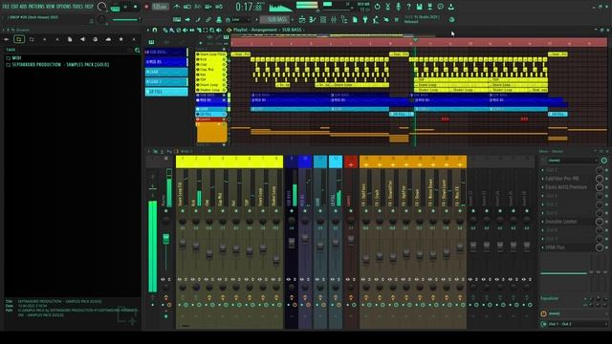
Task: Open the channel rack icon in toolbar
Action: pos(323,19)
